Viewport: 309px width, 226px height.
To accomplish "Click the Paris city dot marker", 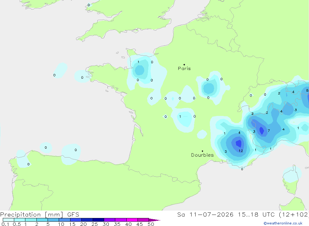I will [x=184, y=64].
